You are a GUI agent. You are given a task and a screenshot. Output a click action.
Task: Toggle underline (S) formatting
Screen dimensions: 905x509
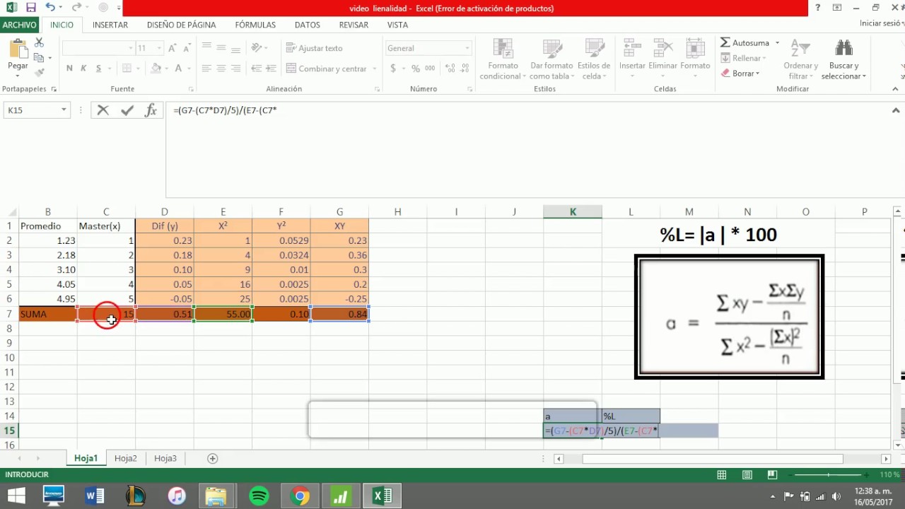[99, 69]
